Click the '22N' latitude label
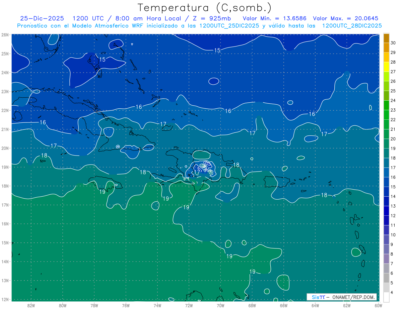The width and height of the screenshot is (402, 310). pos(5,110)
